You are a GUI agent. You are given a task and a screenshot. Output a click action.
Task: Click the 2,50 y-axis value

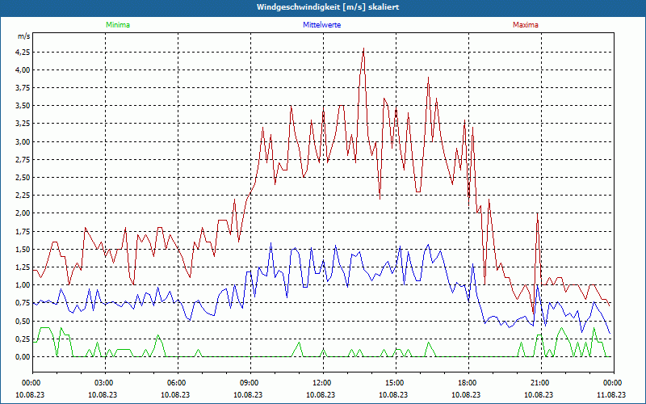[23, 178]
